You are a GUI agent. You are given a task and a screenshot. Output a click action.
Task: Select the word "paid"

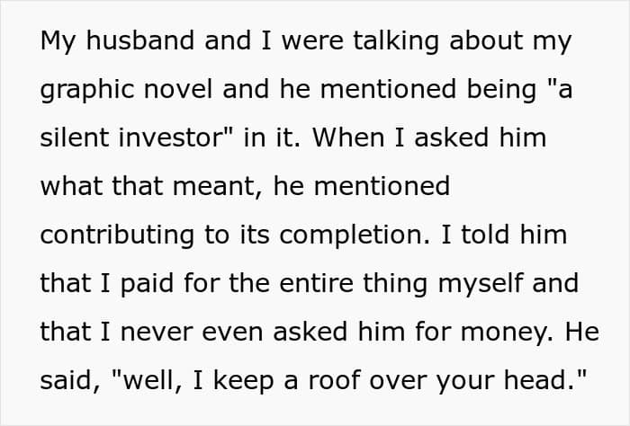point(147,284)
